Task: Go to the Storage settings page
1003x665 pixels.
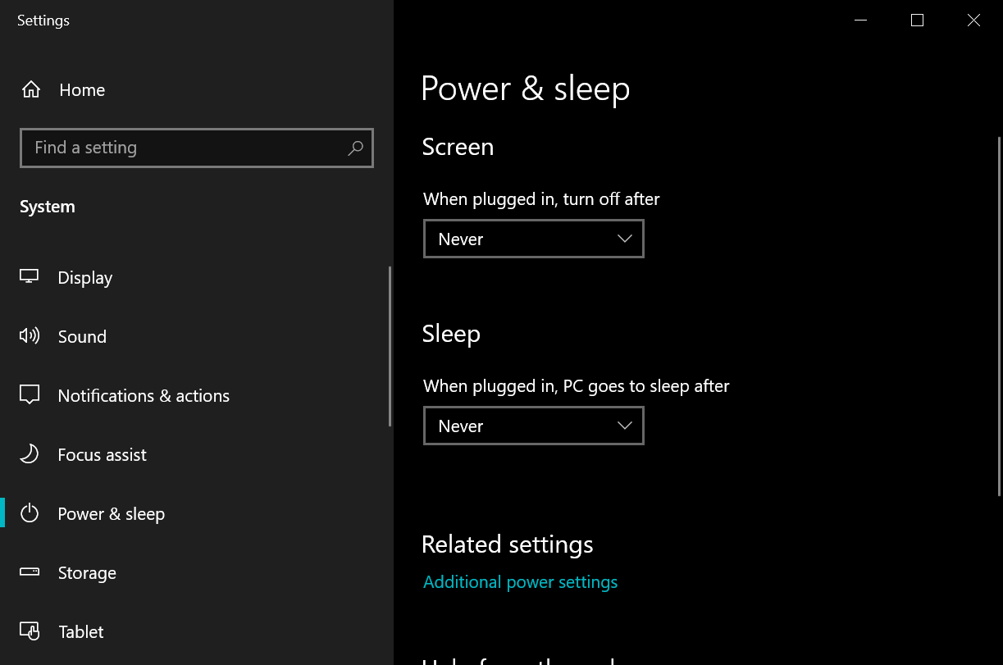Action: coord(87,573)
